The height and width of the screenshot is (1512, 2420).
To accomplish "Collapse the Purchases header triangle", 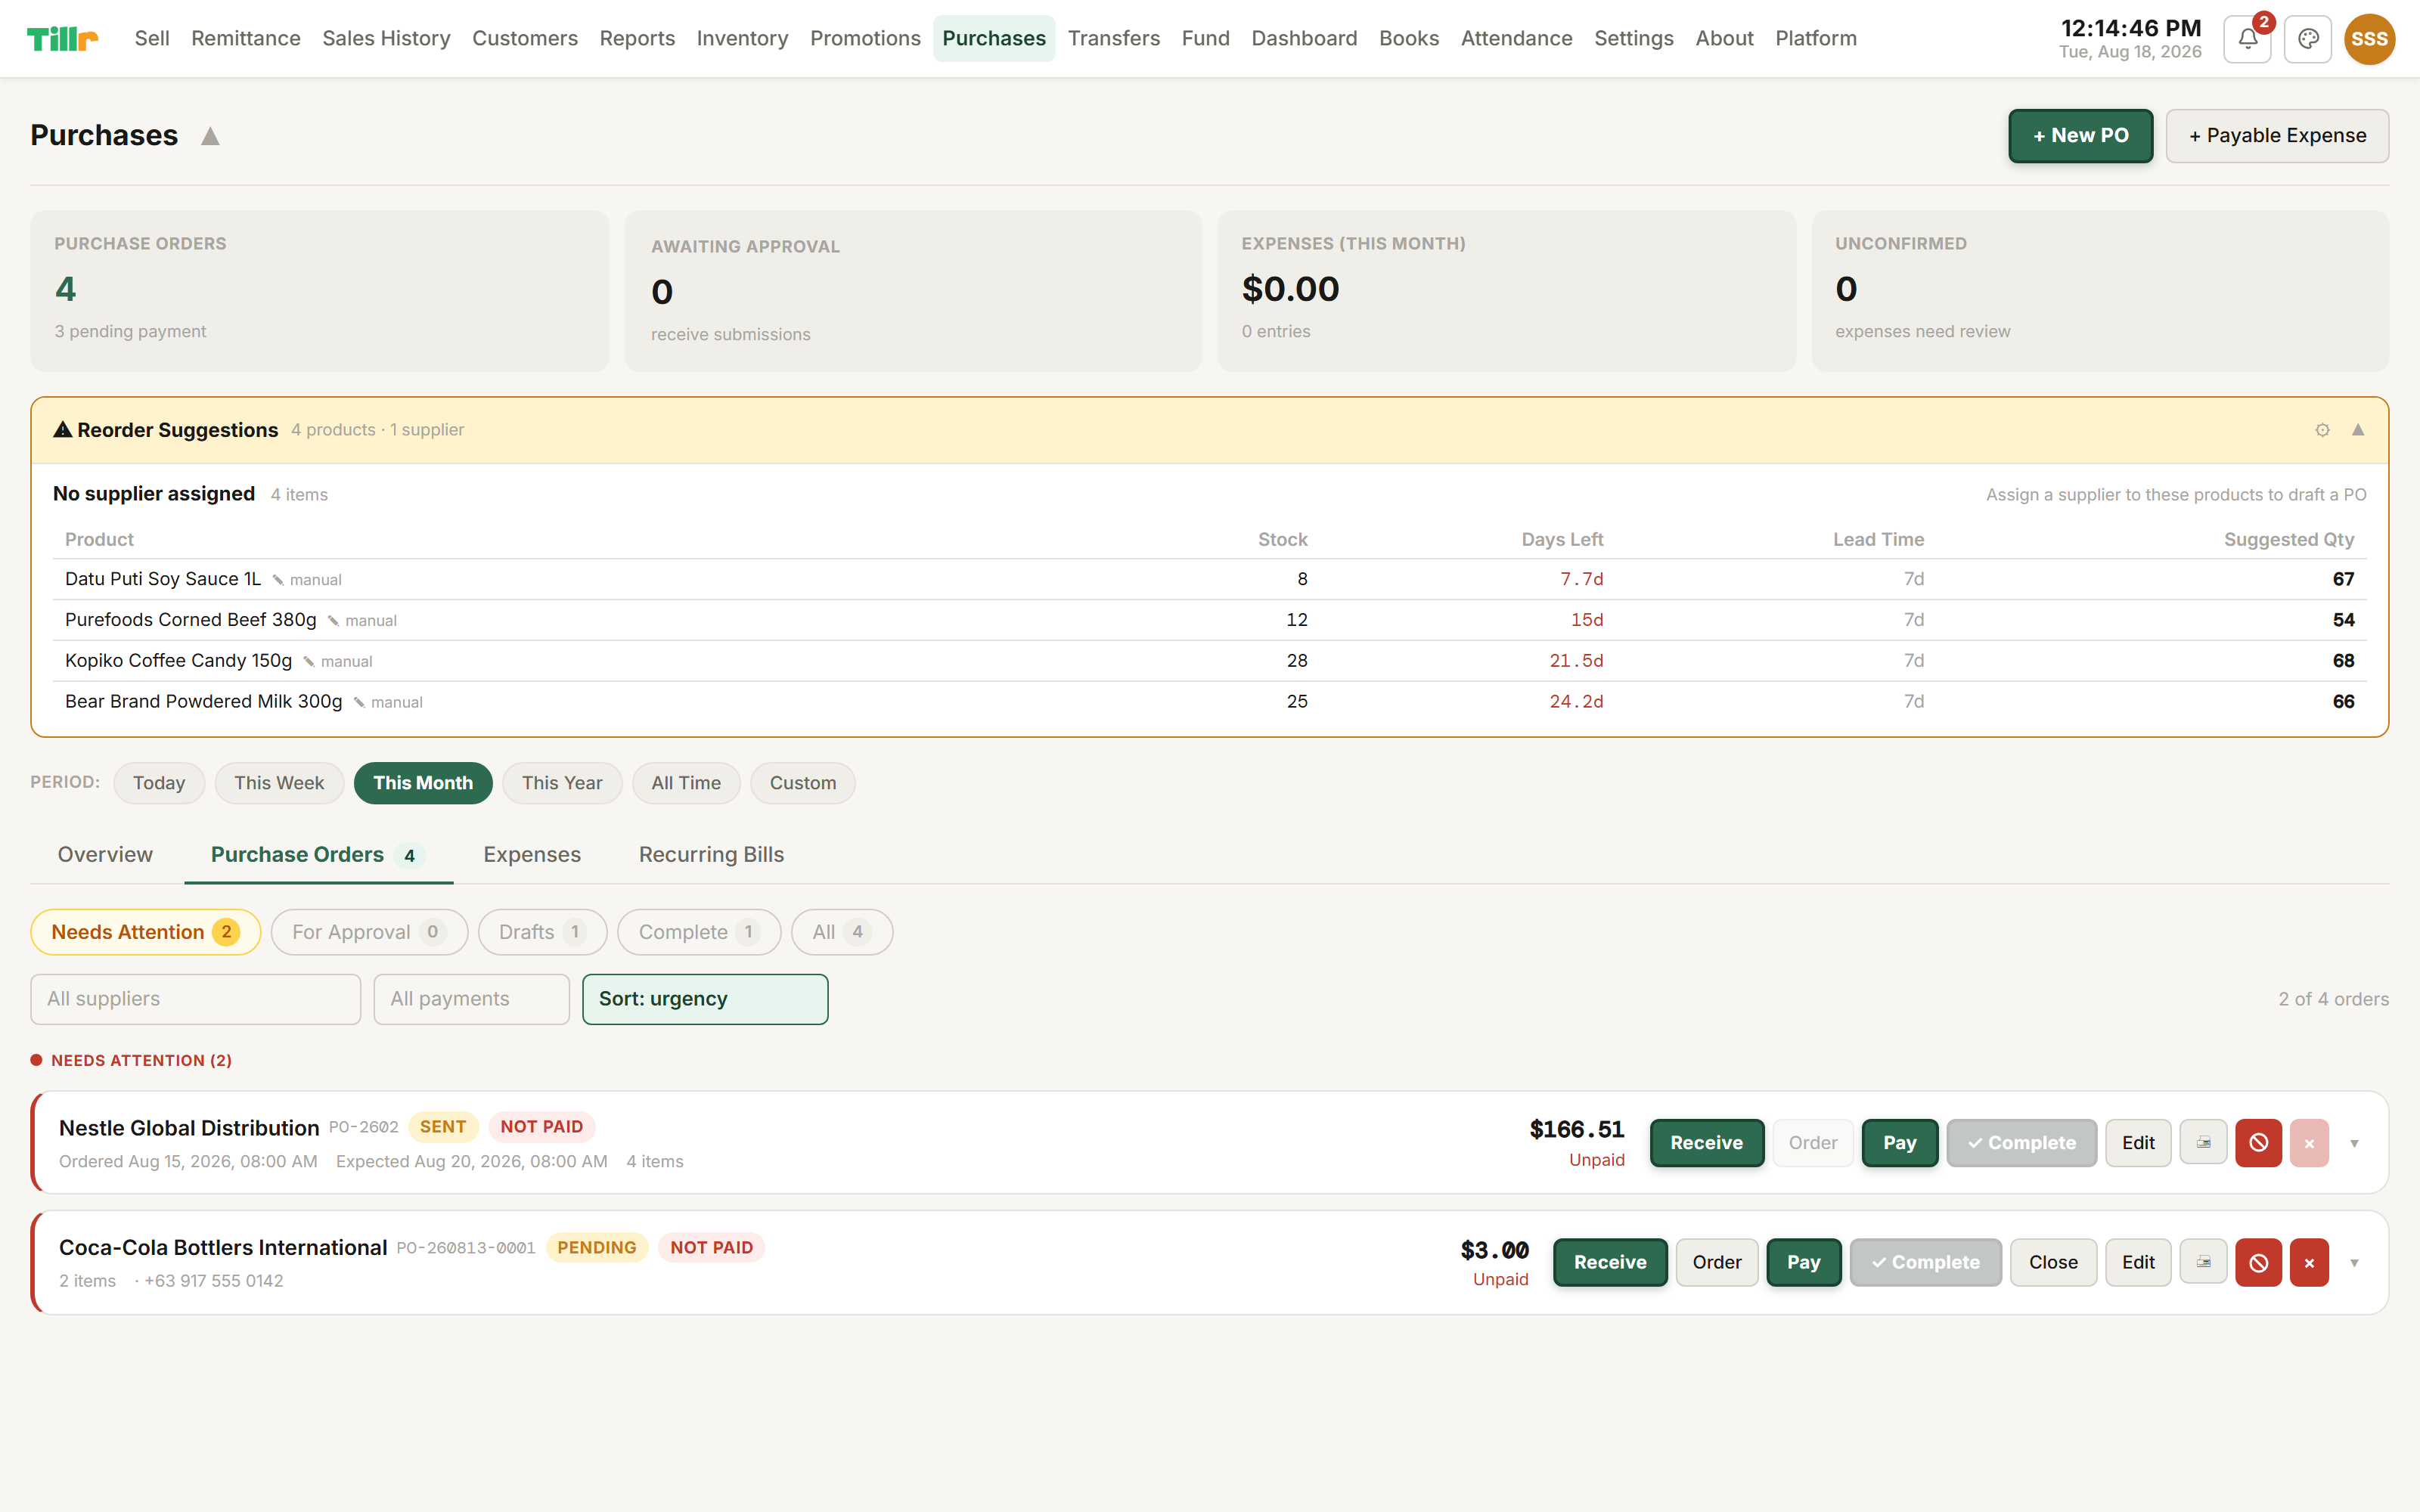I will pos(210,136).
